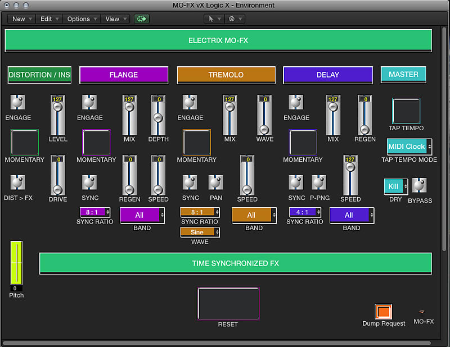Click the Flange ENGAGE knob
This screenshot has width=450, height=347.
(x=89, y=103)
